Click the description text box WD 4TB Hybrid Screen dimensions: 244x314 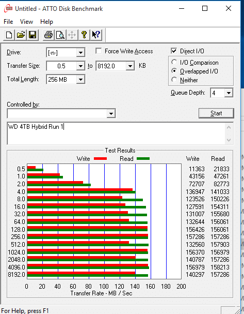(x=120, y=133)
